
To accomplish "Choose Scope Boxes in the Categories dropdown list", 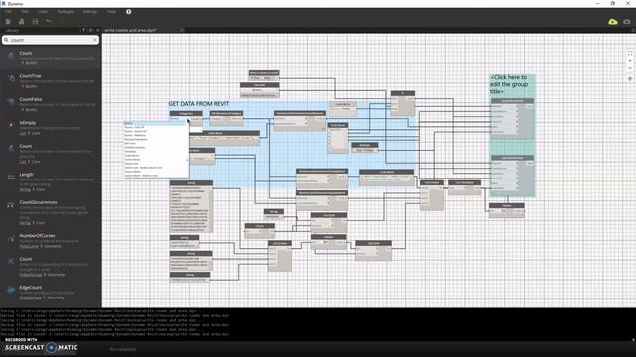I will [155, 156].
